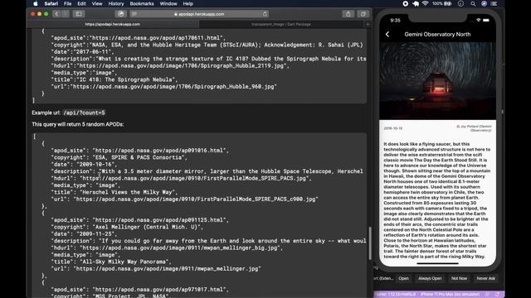Show Safari tab overview
The height and width of the screenshot is (298, 531).
tap(363, 14)
